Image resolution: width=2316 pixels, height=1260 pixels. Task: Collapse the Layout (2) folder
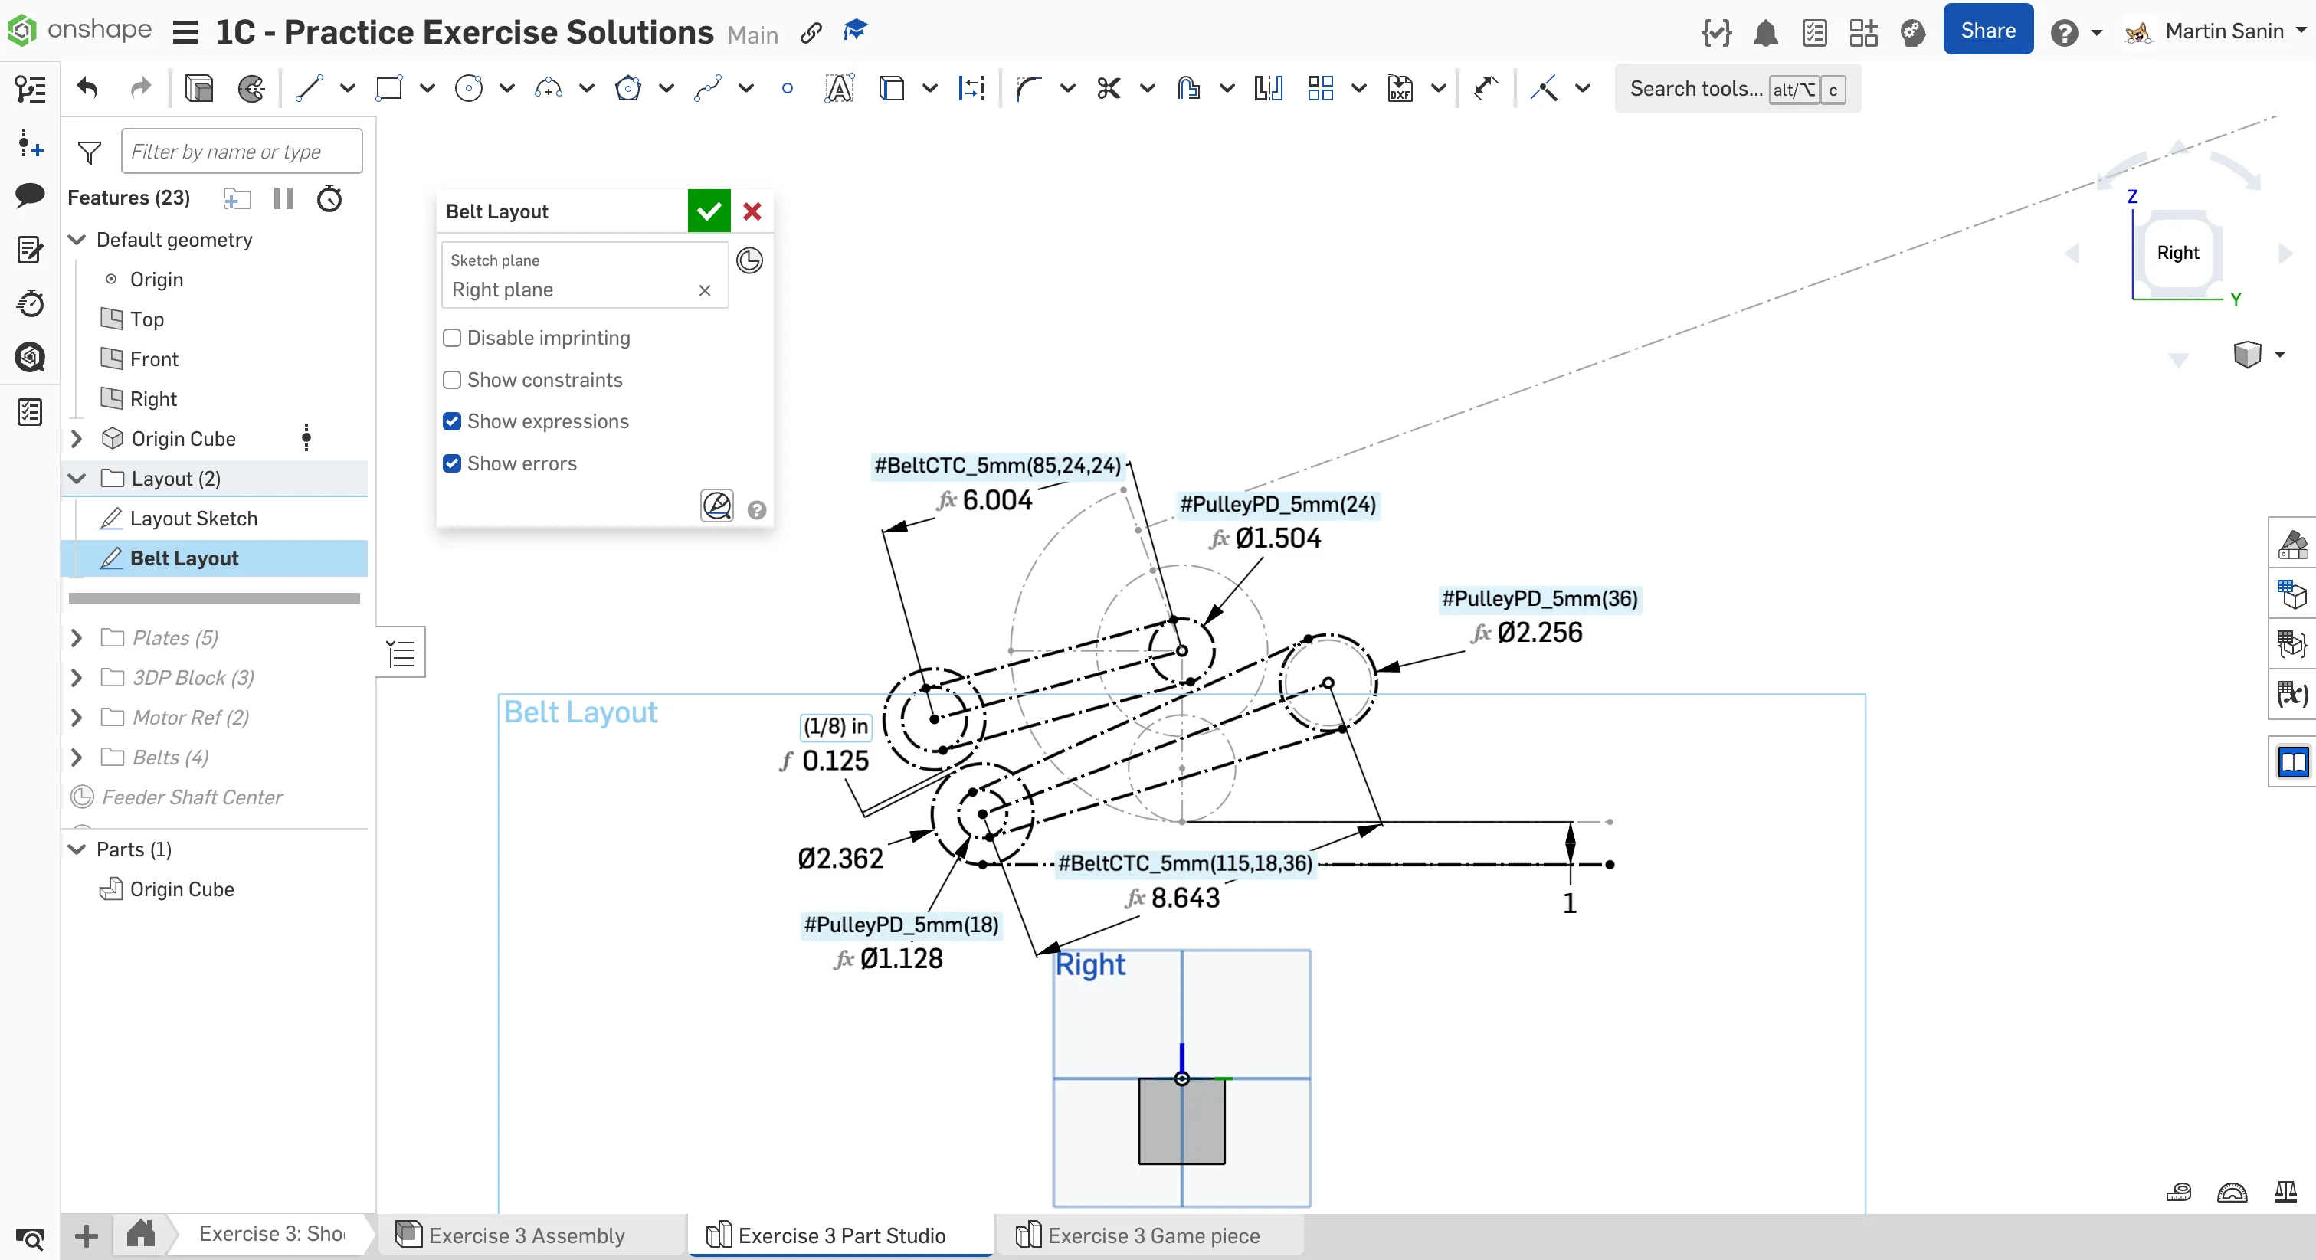click(x=77, y=478)
